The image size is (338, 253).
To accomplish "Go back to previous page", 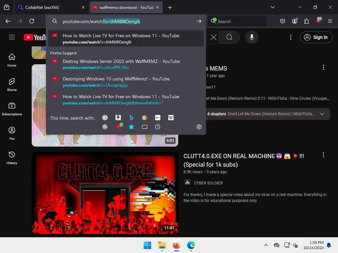I will [8, 21].
